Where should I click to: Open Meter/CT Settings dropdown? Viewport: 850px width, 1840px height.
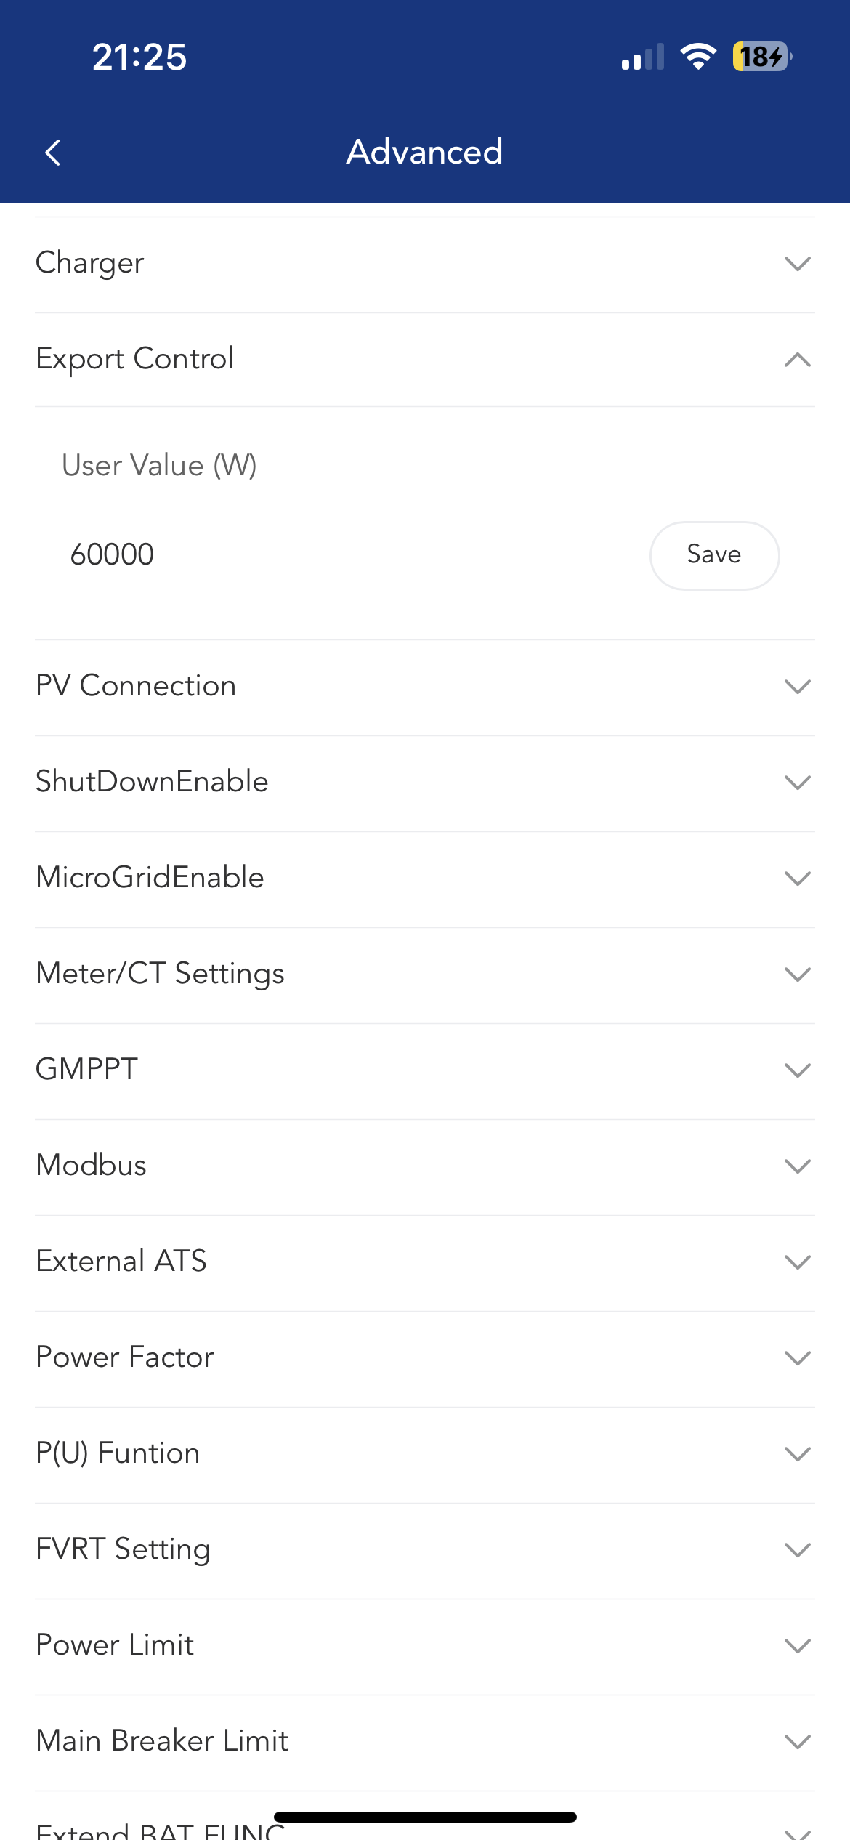point(797,975)
